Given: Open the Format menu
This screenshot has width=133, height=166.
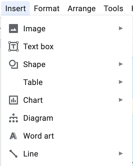Looking at the screenshot, I should [x=47, y=8].
